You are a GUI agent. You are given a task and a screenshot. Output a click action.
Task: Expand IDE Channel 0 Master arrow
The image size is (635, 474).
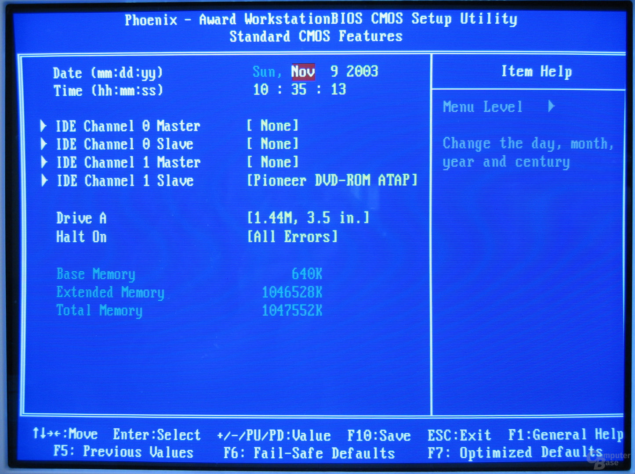tap(43, 126)
